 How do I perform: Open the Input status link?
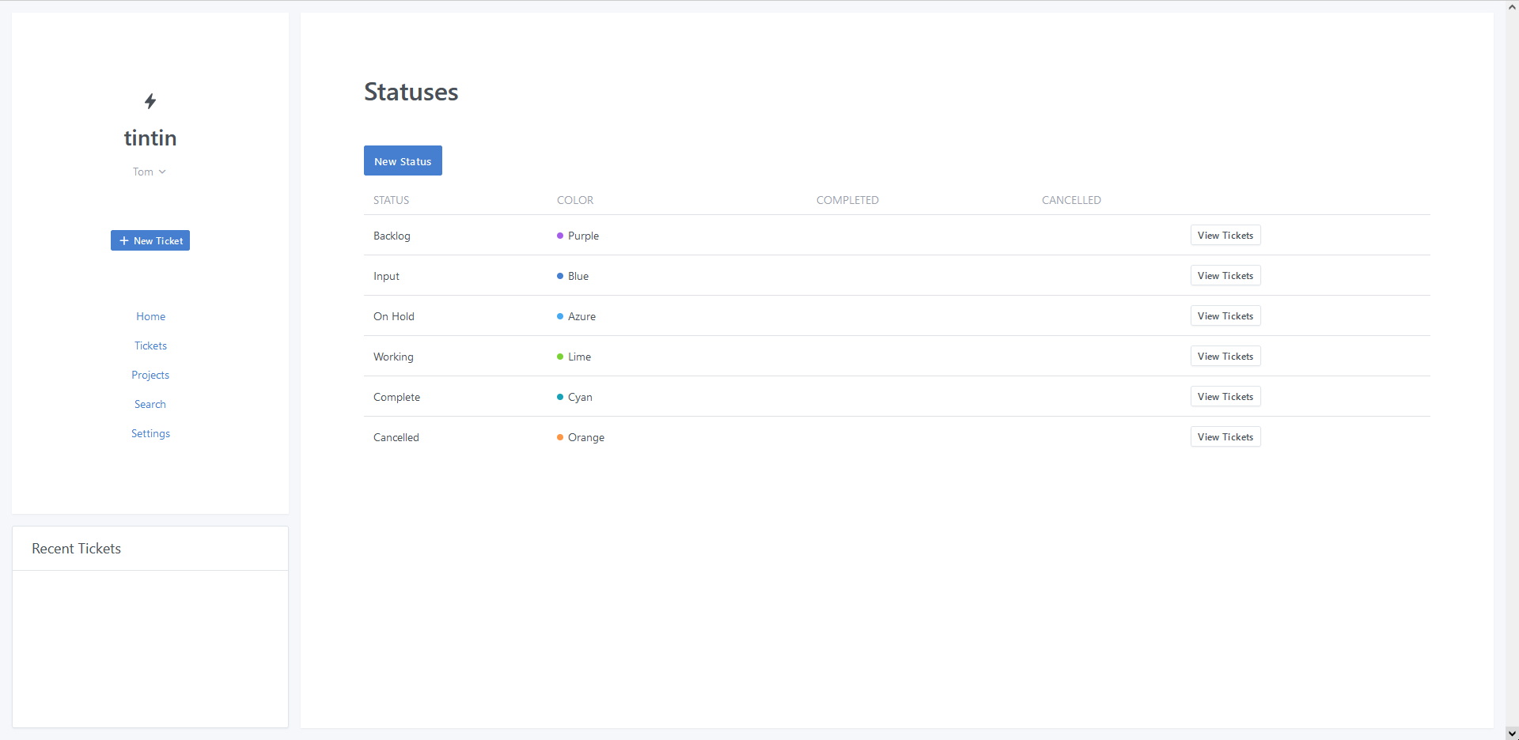point(386,276)
